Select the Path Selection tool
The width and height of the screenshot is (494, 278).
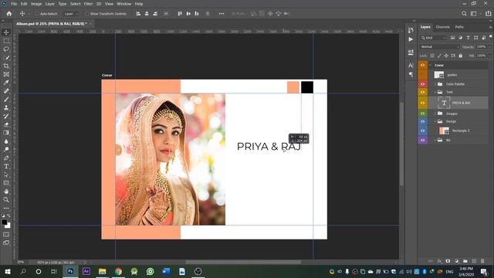(x=6, y=175)
